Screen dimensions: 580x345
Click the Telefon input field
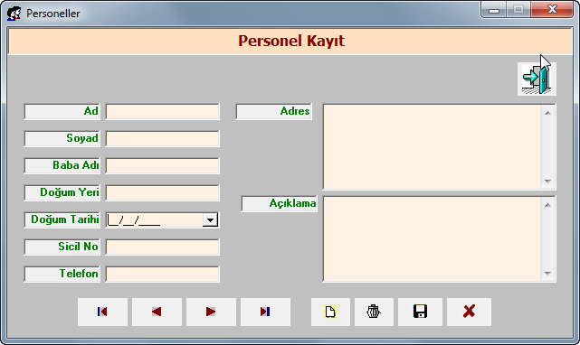162,274
